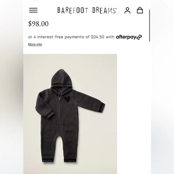Click the Afterpay looping arrows icon
The image size is (174, 174).
(139, 37)
